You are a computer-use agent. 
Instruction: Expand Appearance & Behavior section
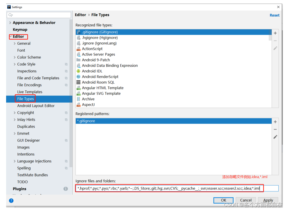[10, 23]
